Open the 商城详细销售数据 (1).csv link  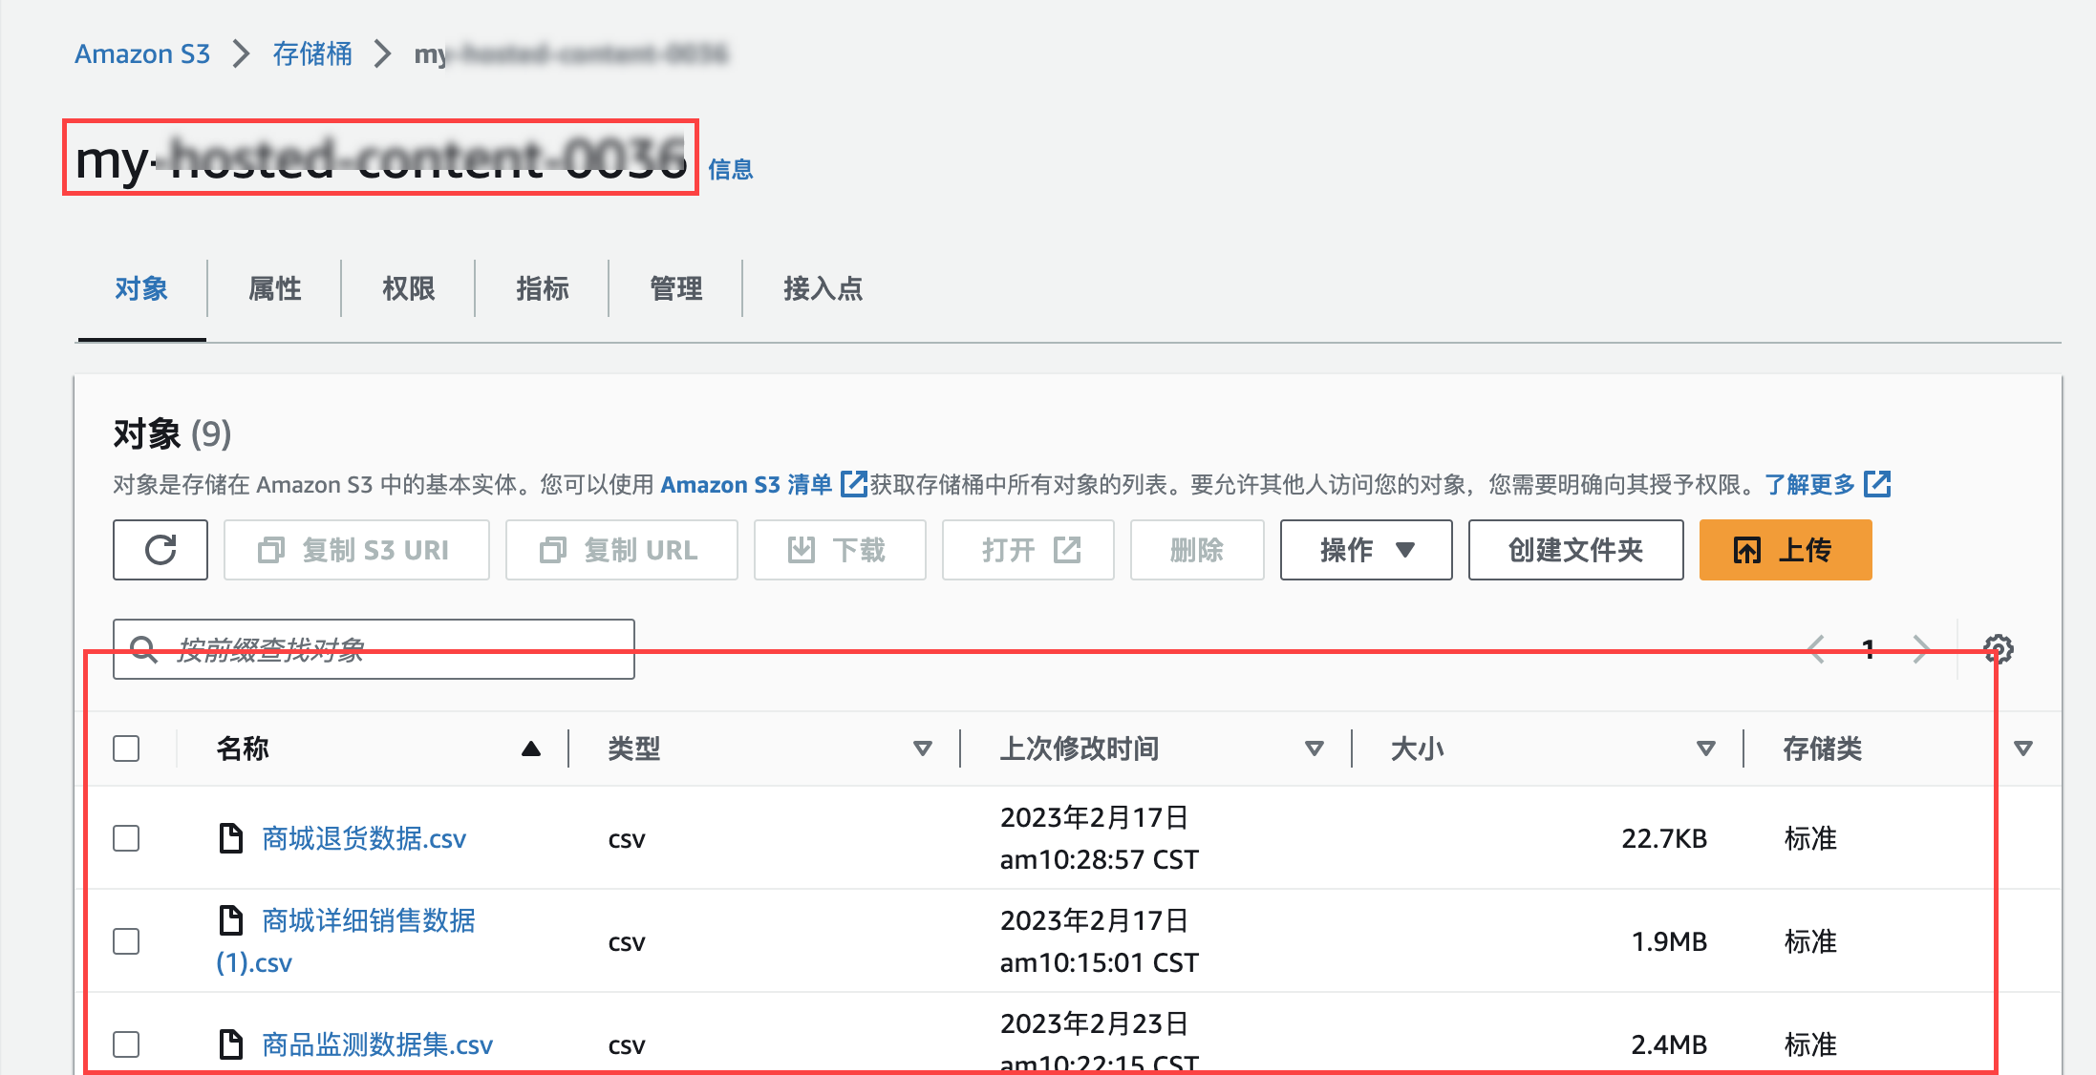[368, 920]
